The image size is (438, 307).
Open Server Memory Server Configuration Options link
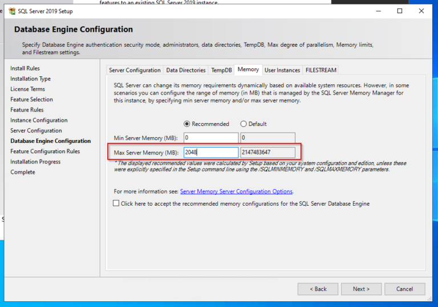pos(236,191)
